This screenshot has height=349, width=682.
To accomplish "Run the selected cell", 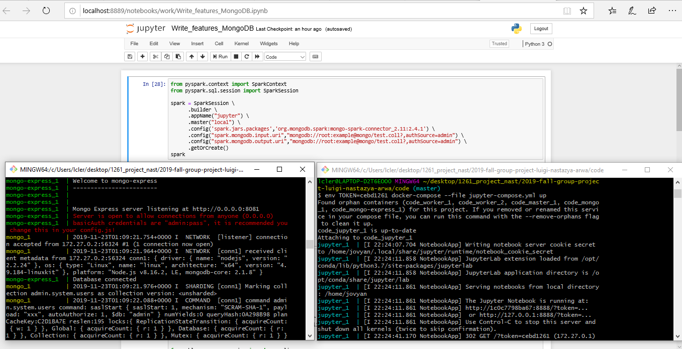I will pos(220,57).
